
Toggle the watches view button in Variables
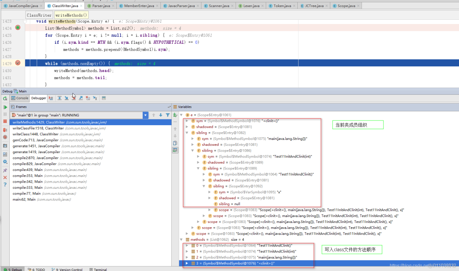click(x=175, y=150)
